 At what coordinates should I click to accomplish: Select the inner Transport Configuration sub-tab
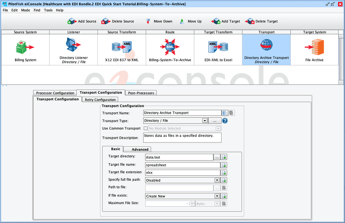[x=57, y=99]
